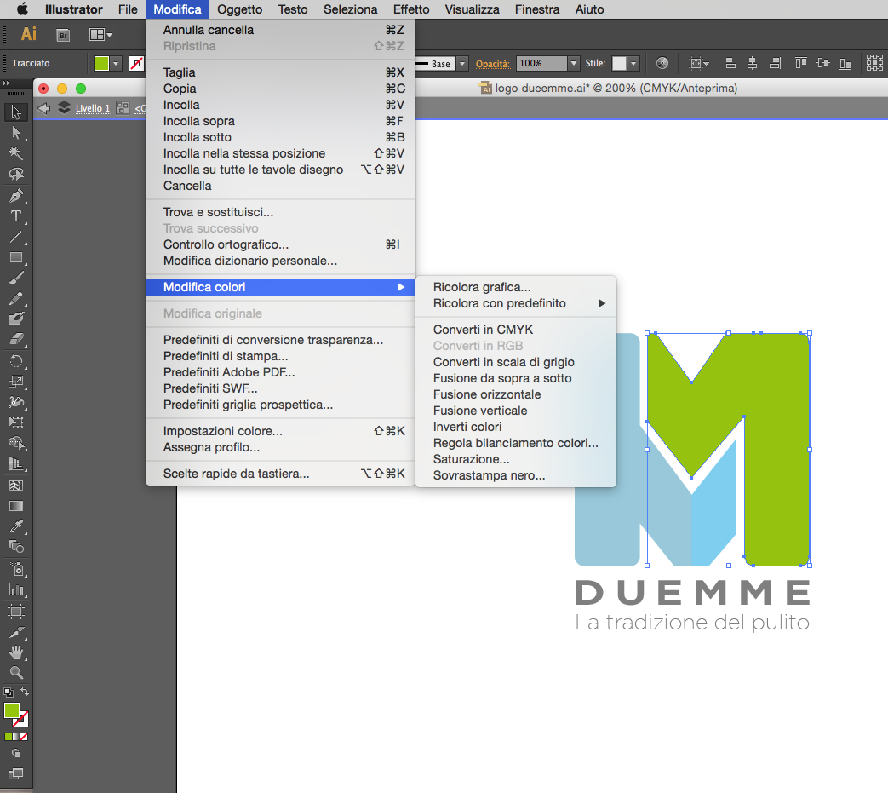The width and height of the screenshot is (888, 793).
Task: Click vertical align top icon
Action: coord(801,63)
